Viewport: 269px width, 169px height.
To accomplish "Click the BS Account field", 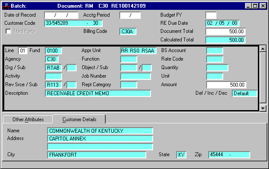I will (215, 51).
